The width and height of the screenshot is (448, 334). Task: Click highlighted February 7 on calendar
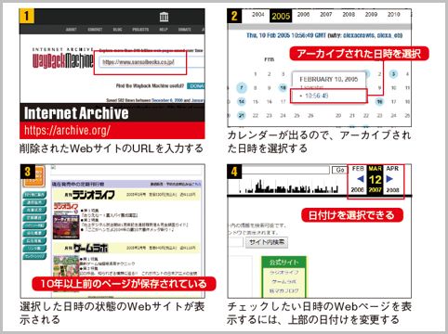tap(242, 88)
